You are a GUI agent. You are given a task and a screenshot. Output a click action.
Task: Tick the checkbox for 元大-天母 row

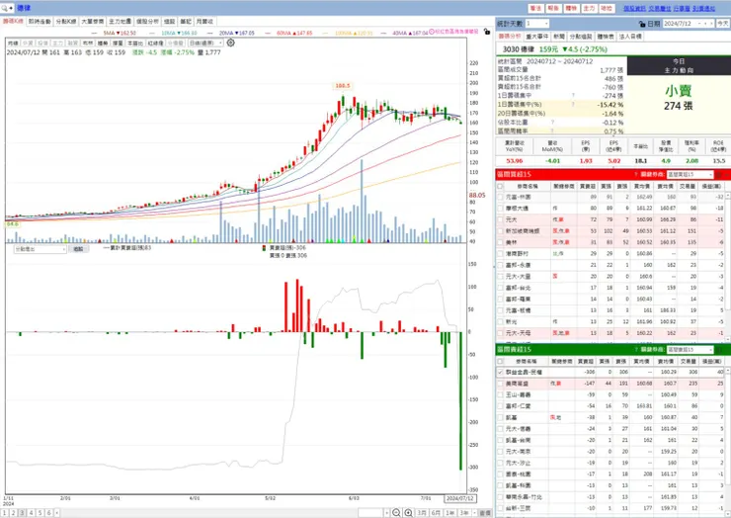(x=500, y=333)
